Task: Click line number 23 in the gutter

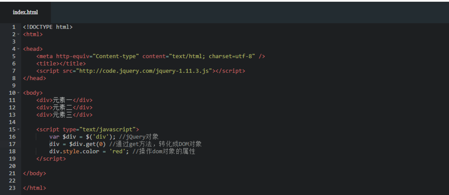Action: coord(12,188)
